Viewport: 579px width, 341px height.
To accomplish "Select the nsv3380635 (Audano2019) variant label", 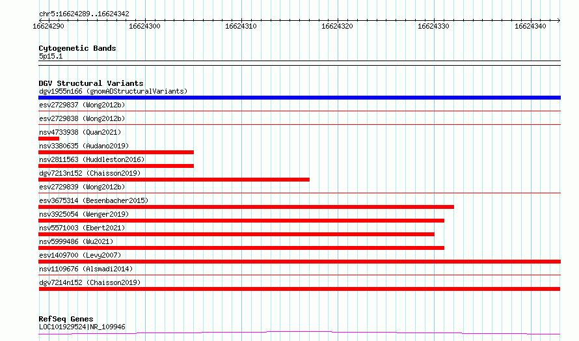I will pos(84,146).
